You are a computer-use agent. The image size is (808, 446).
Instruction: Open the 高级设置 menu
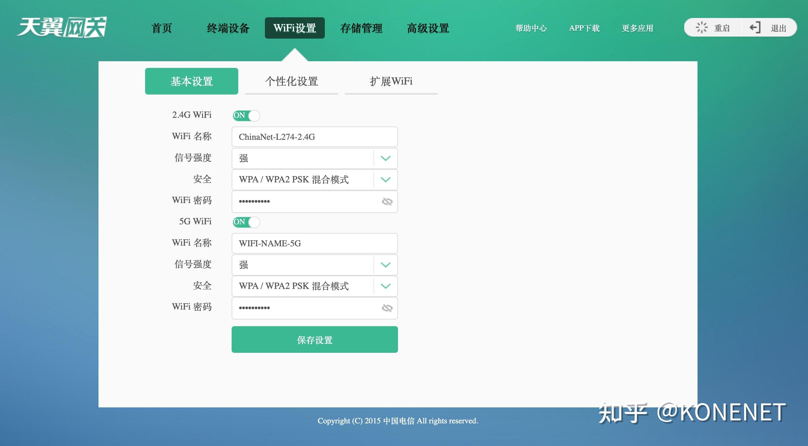[428, 28]
